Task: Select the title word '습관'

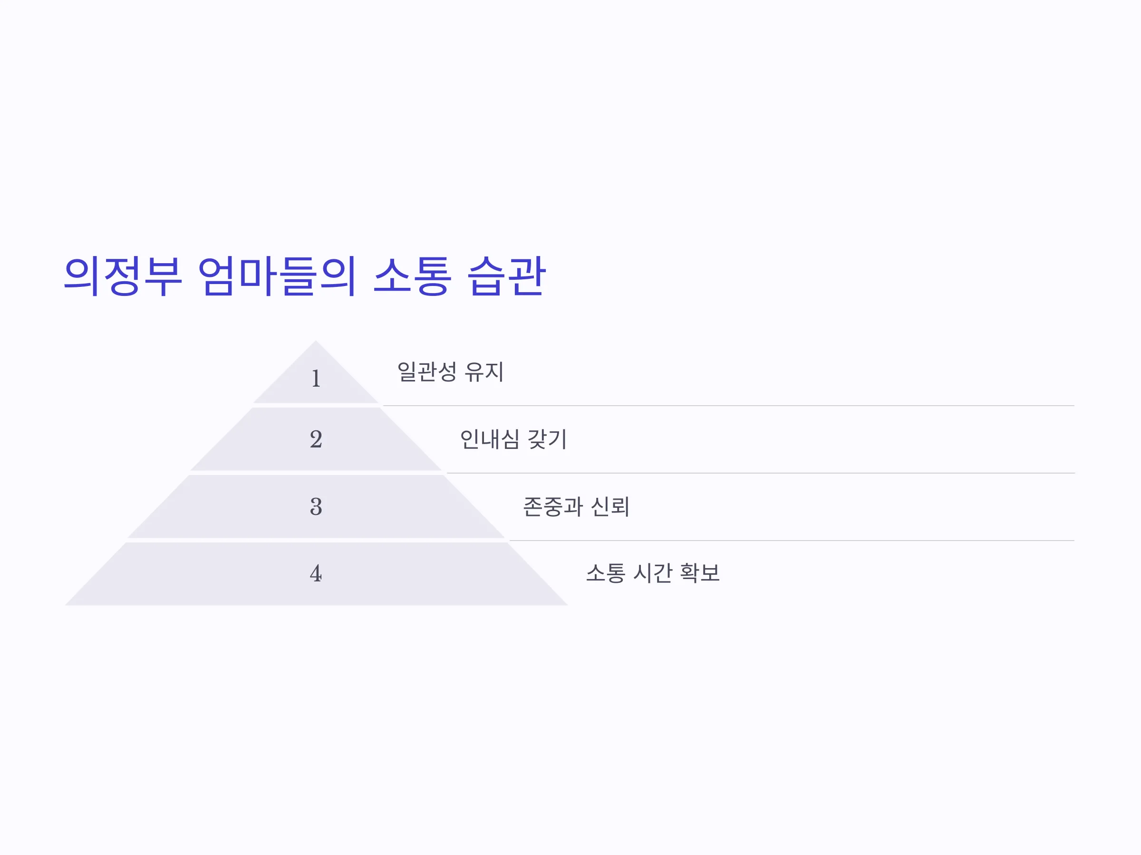Action: tap(506, 276)
